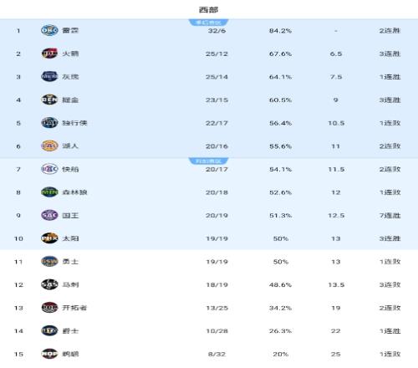
Task: Select the 西部 conference heading
Action: (x=209, y=10)
